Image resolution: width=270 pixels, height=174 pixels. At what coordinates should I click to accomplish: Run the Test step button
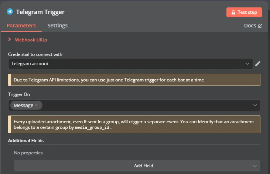244,12
